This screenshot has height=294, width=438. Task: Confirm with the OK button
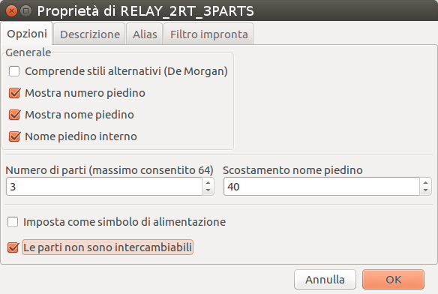pos(393,280)
